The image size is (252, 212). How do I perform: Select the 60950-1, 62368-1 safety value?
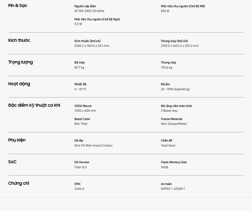point(173,189)
